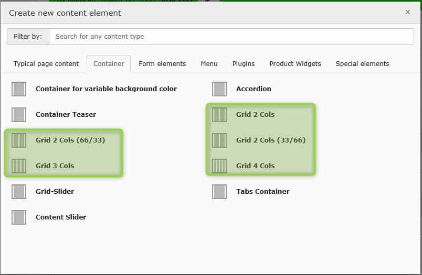Select the Grid 2 Cols (33/66) icon
Image resolution: width=422 pixels, height=275 pixels.
[219, 140]
